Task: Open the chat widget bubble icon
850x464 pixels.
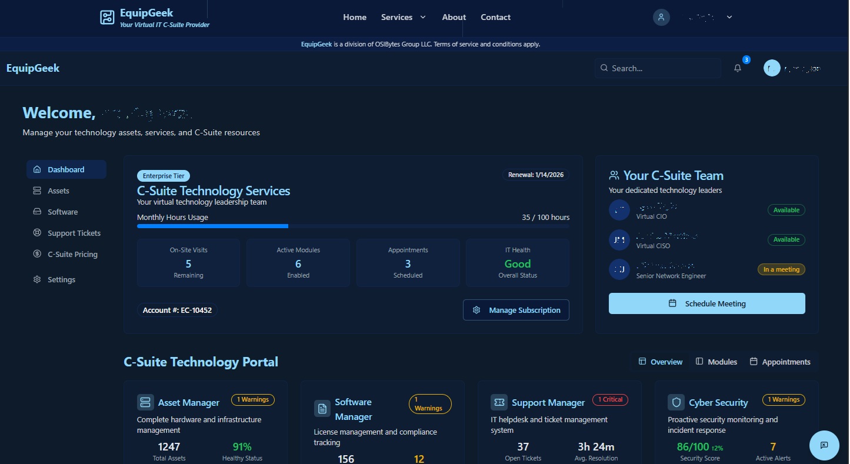Action: coord(824,445)
